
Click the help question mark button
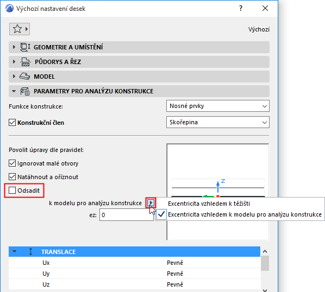(x=241, y=9)
